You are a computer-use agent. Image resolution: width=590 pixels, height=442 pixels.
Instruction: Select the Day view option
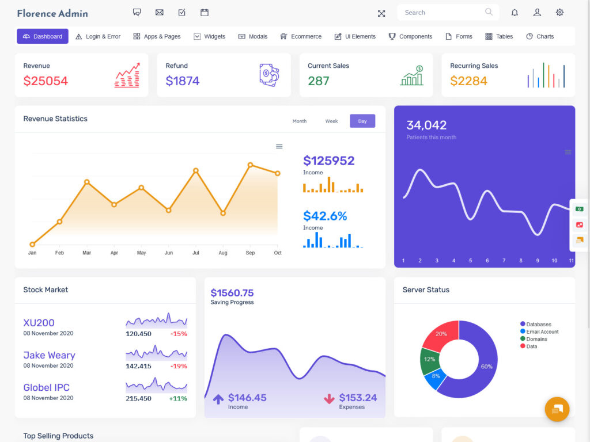pos(362,121)
